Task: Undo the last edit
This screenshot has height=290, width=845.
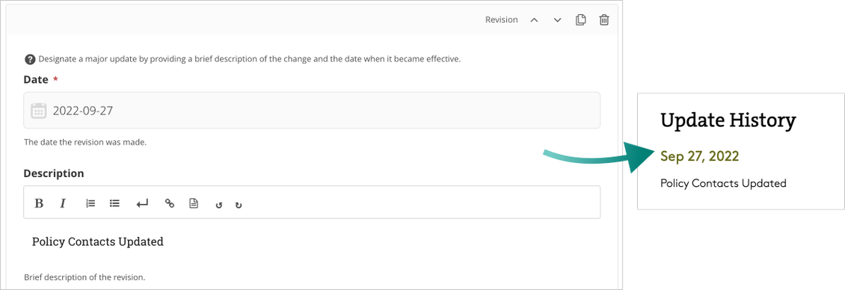Action: click(219, 204)
